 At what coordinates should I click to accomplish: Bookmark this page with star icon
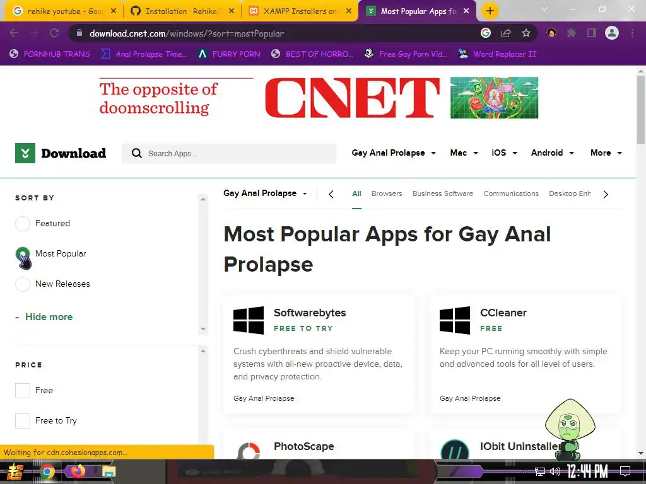[x=526, y=33]
